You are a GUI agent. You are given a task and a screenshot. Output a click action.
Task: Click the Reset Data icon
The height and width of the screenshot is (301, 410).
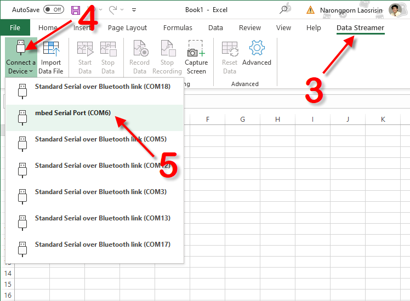tap(230, 49)
